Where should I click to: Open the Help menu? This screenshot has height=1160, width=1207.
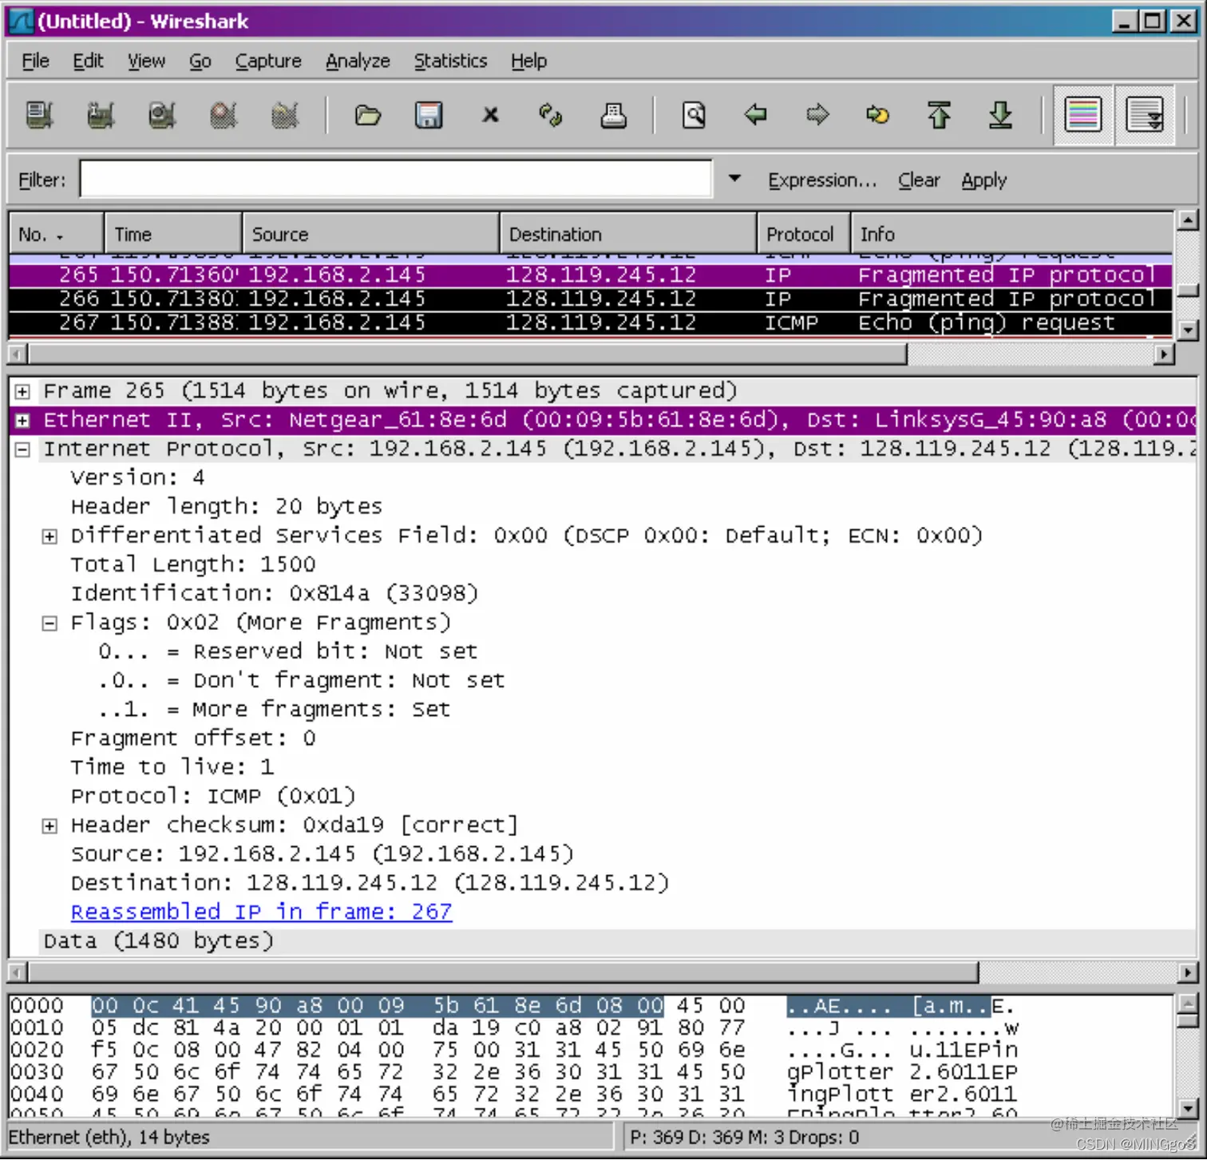pyautogui.click(x=528, y=61)
